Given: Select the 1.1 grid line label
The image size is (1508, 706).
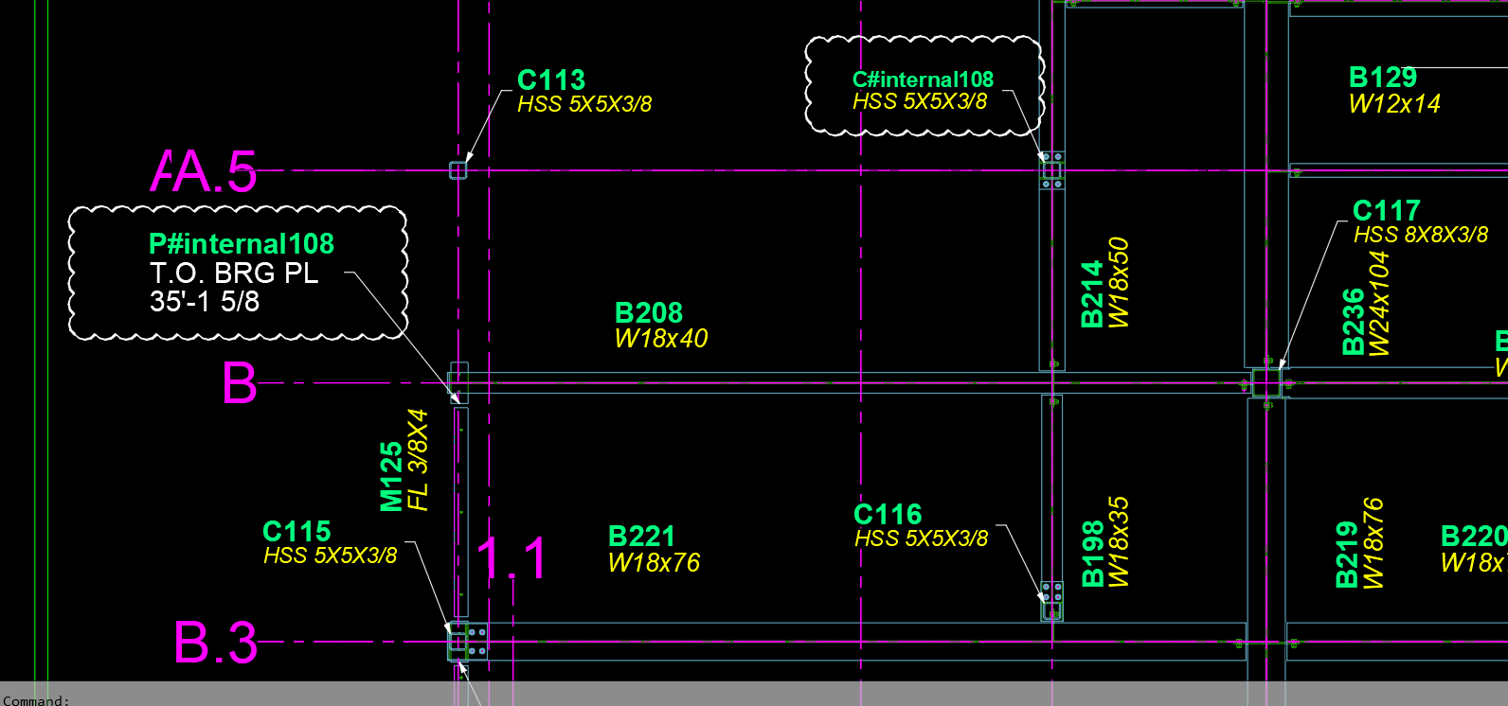Looking at the screenshot, I should [512, 558].
